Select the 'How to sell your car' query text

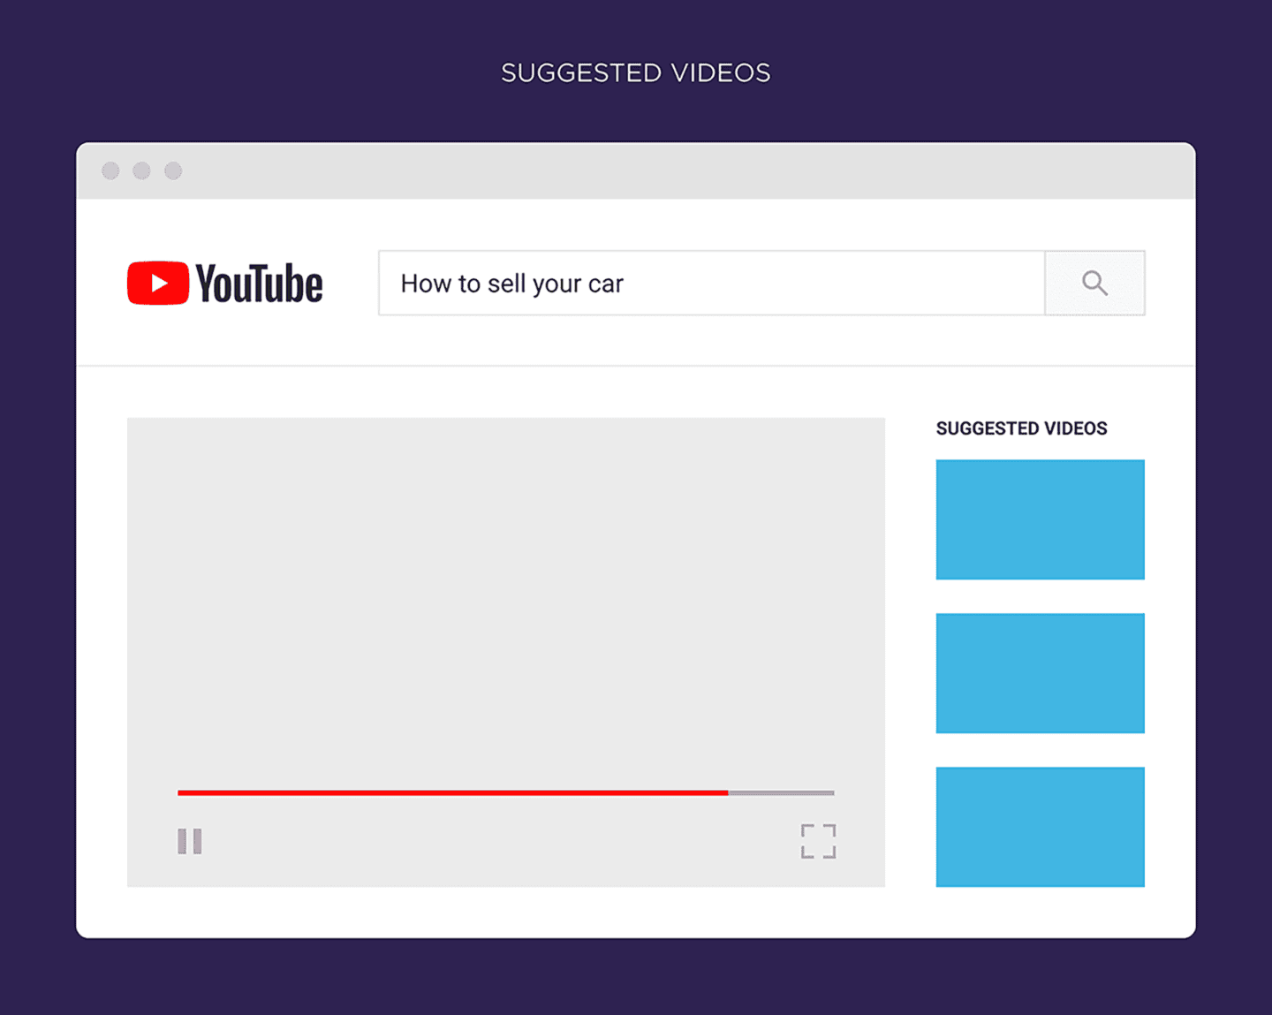511,283
